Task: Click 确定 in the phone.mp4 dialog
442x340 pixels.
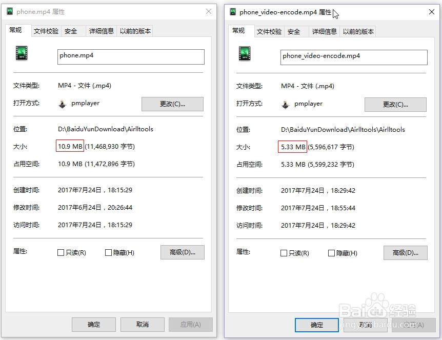Action: [x=93, y=324]
